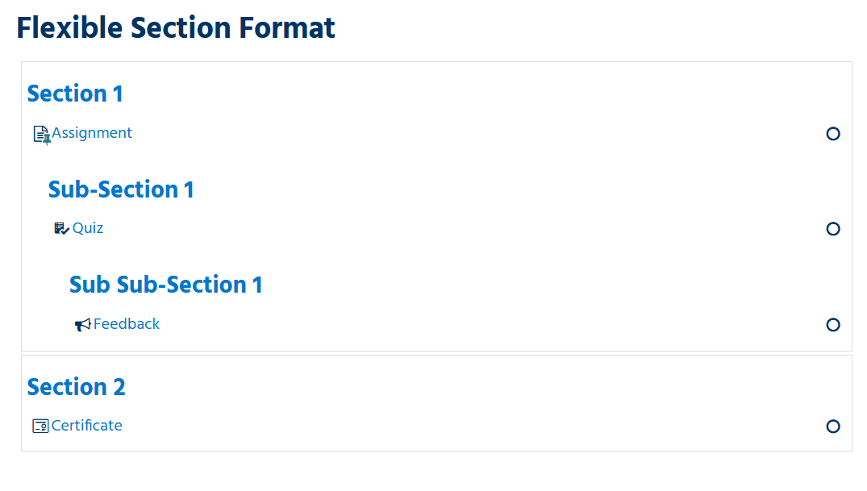This screenshot has width=867, height=491.
Task: Collapse the Sub Sub-Section 1 heading
Action: [x=165, y=285]
